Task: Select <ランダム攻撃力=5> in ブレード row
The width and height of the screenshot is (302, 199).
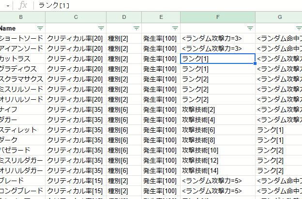Action: [x=218, y=181]
